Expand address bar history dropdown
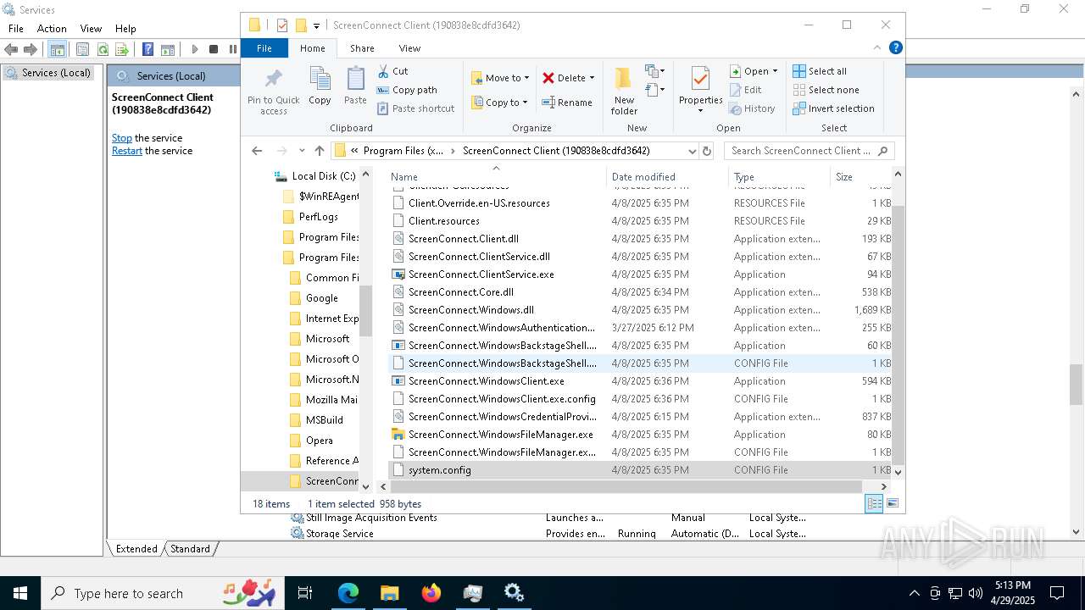This screenshot has width=1085, height=610. (x=692, y=151)
